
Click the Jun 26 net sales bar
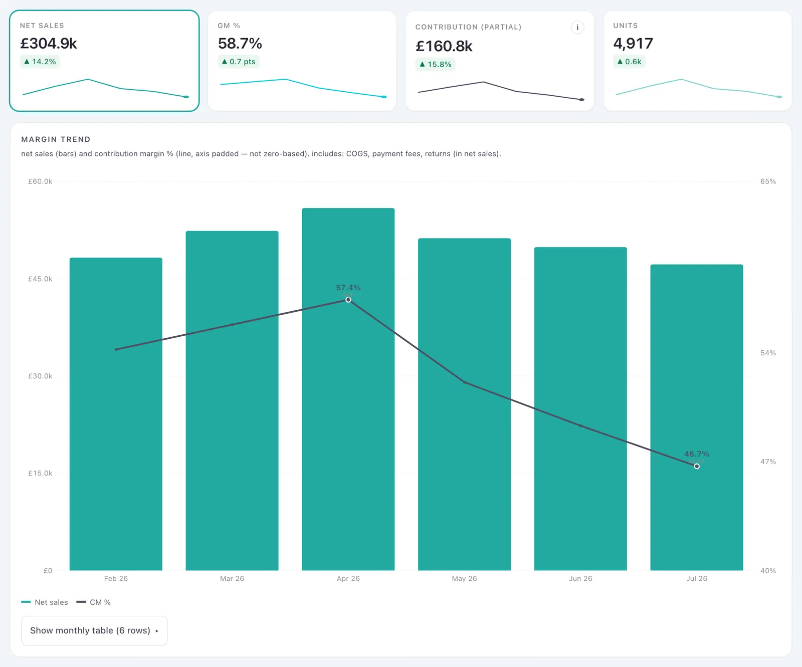(x=580, y=408)
